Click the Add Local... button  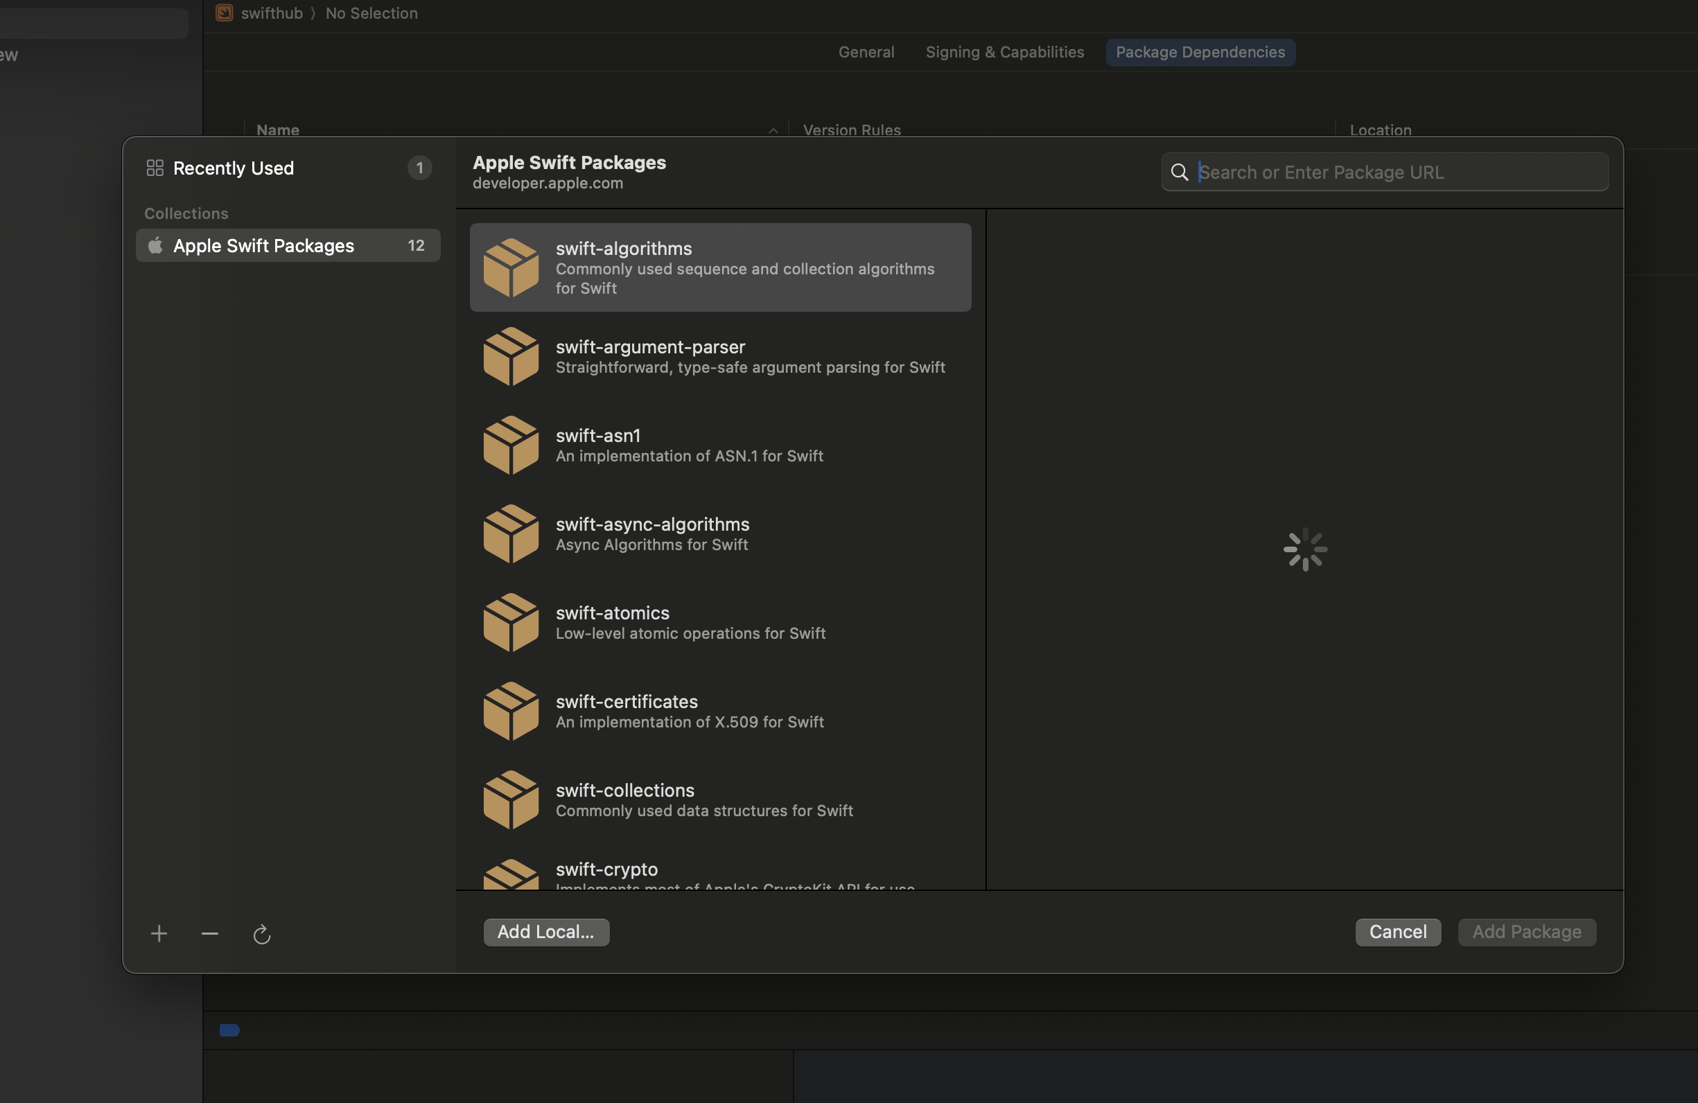(x=546, y=932)
